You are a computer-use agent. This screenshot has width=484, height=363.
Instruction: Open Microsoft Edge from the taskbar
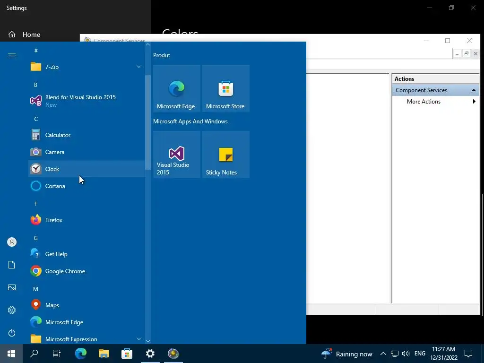(x=80, y=354)
